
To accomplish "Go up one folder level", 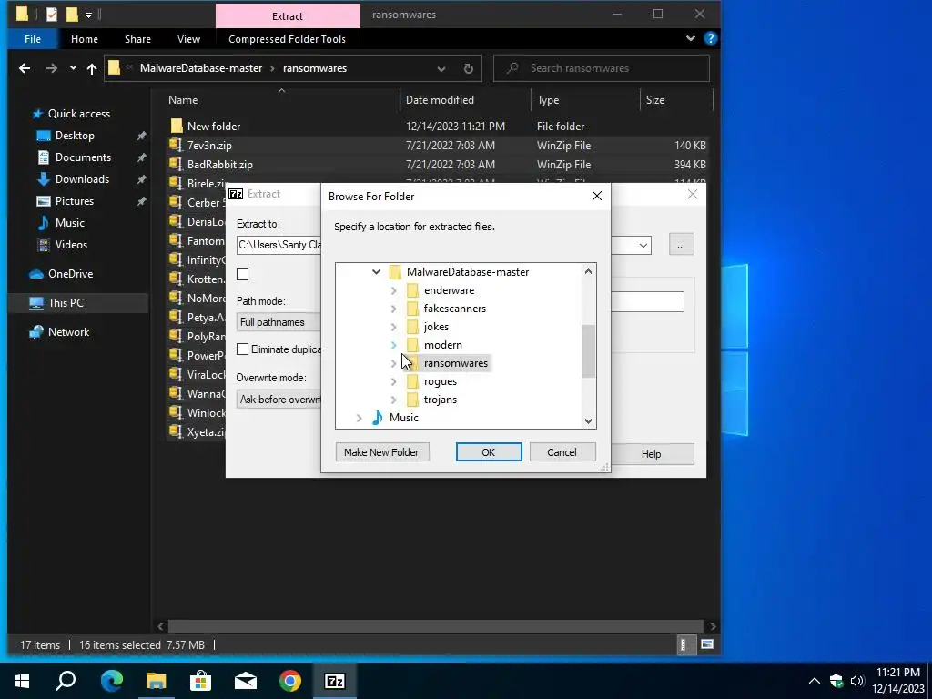I will [92, 68].
